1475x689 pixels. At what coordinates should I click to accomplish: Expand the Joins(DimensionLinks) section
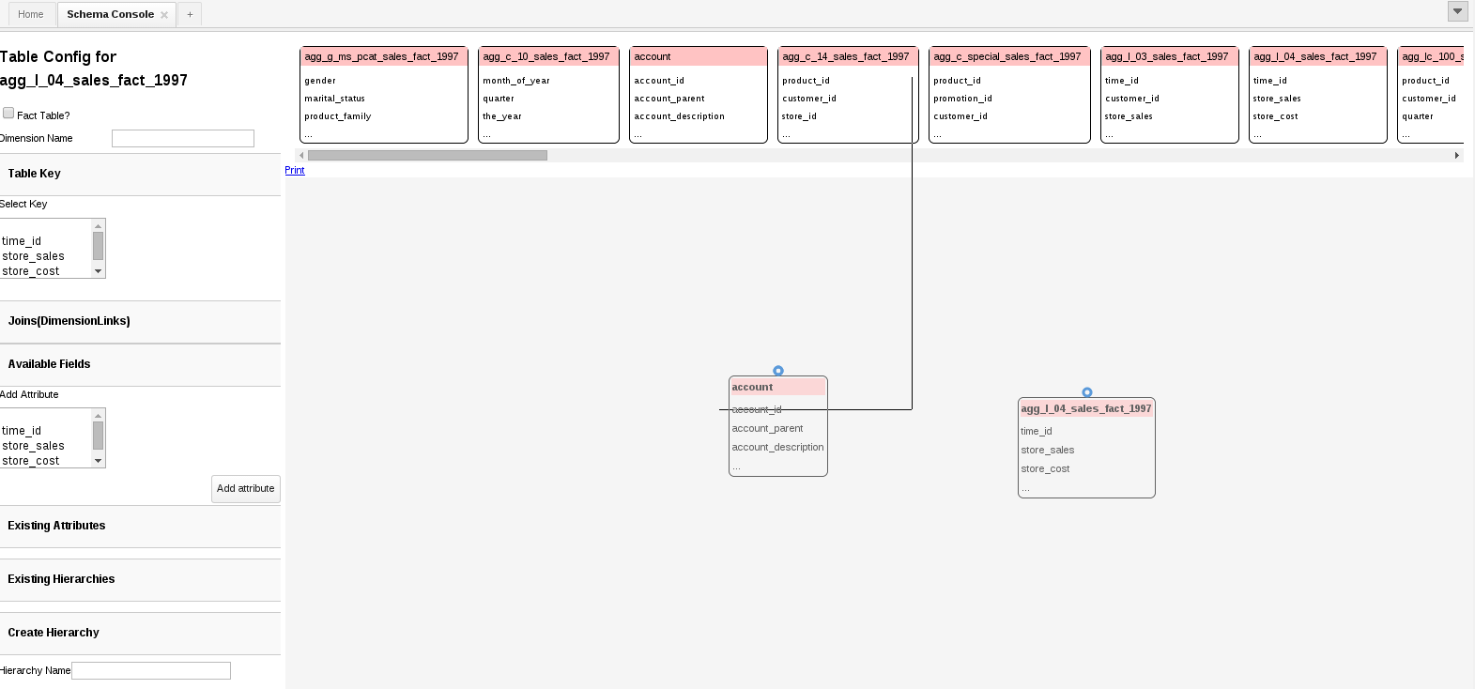tap(141, 321)
